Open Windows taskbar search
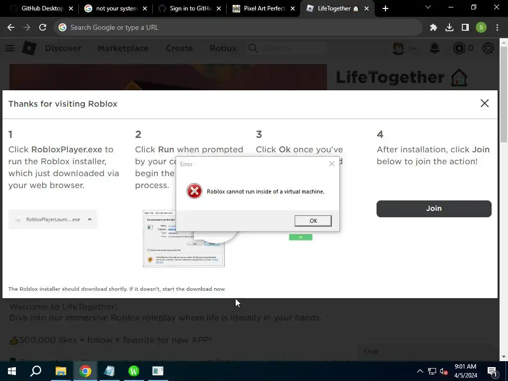The image size is (508, 381). (36, 371)
